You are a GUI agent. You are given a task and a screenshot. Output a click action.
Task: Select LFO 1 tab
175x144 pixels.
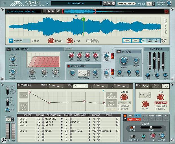click(146, 86)
